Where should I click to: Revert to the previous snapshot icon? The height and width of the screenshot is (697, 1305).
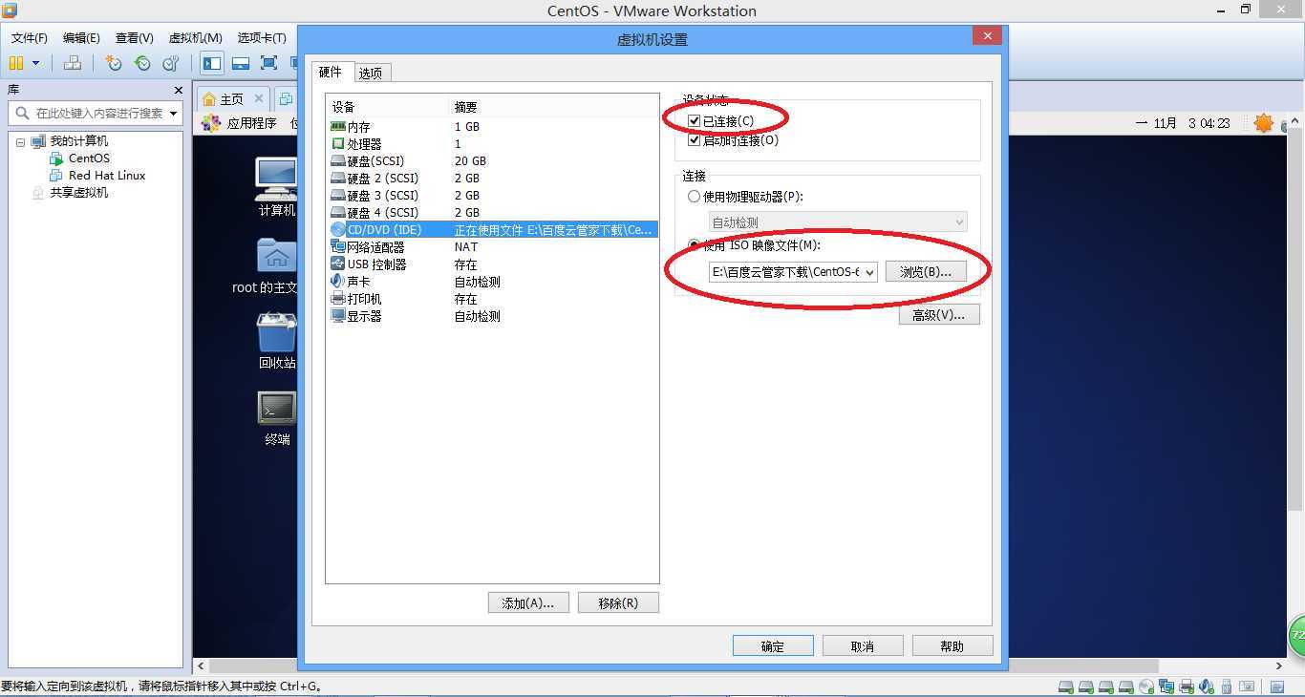pyautogui.click(x=142, y=63)
